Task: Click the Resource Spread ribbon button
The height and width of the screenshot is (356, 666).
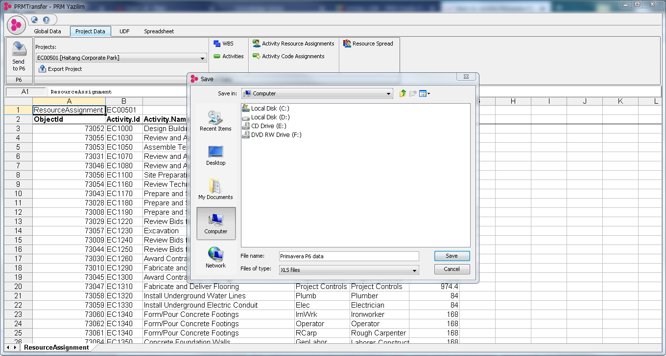Action: point(368,44)
